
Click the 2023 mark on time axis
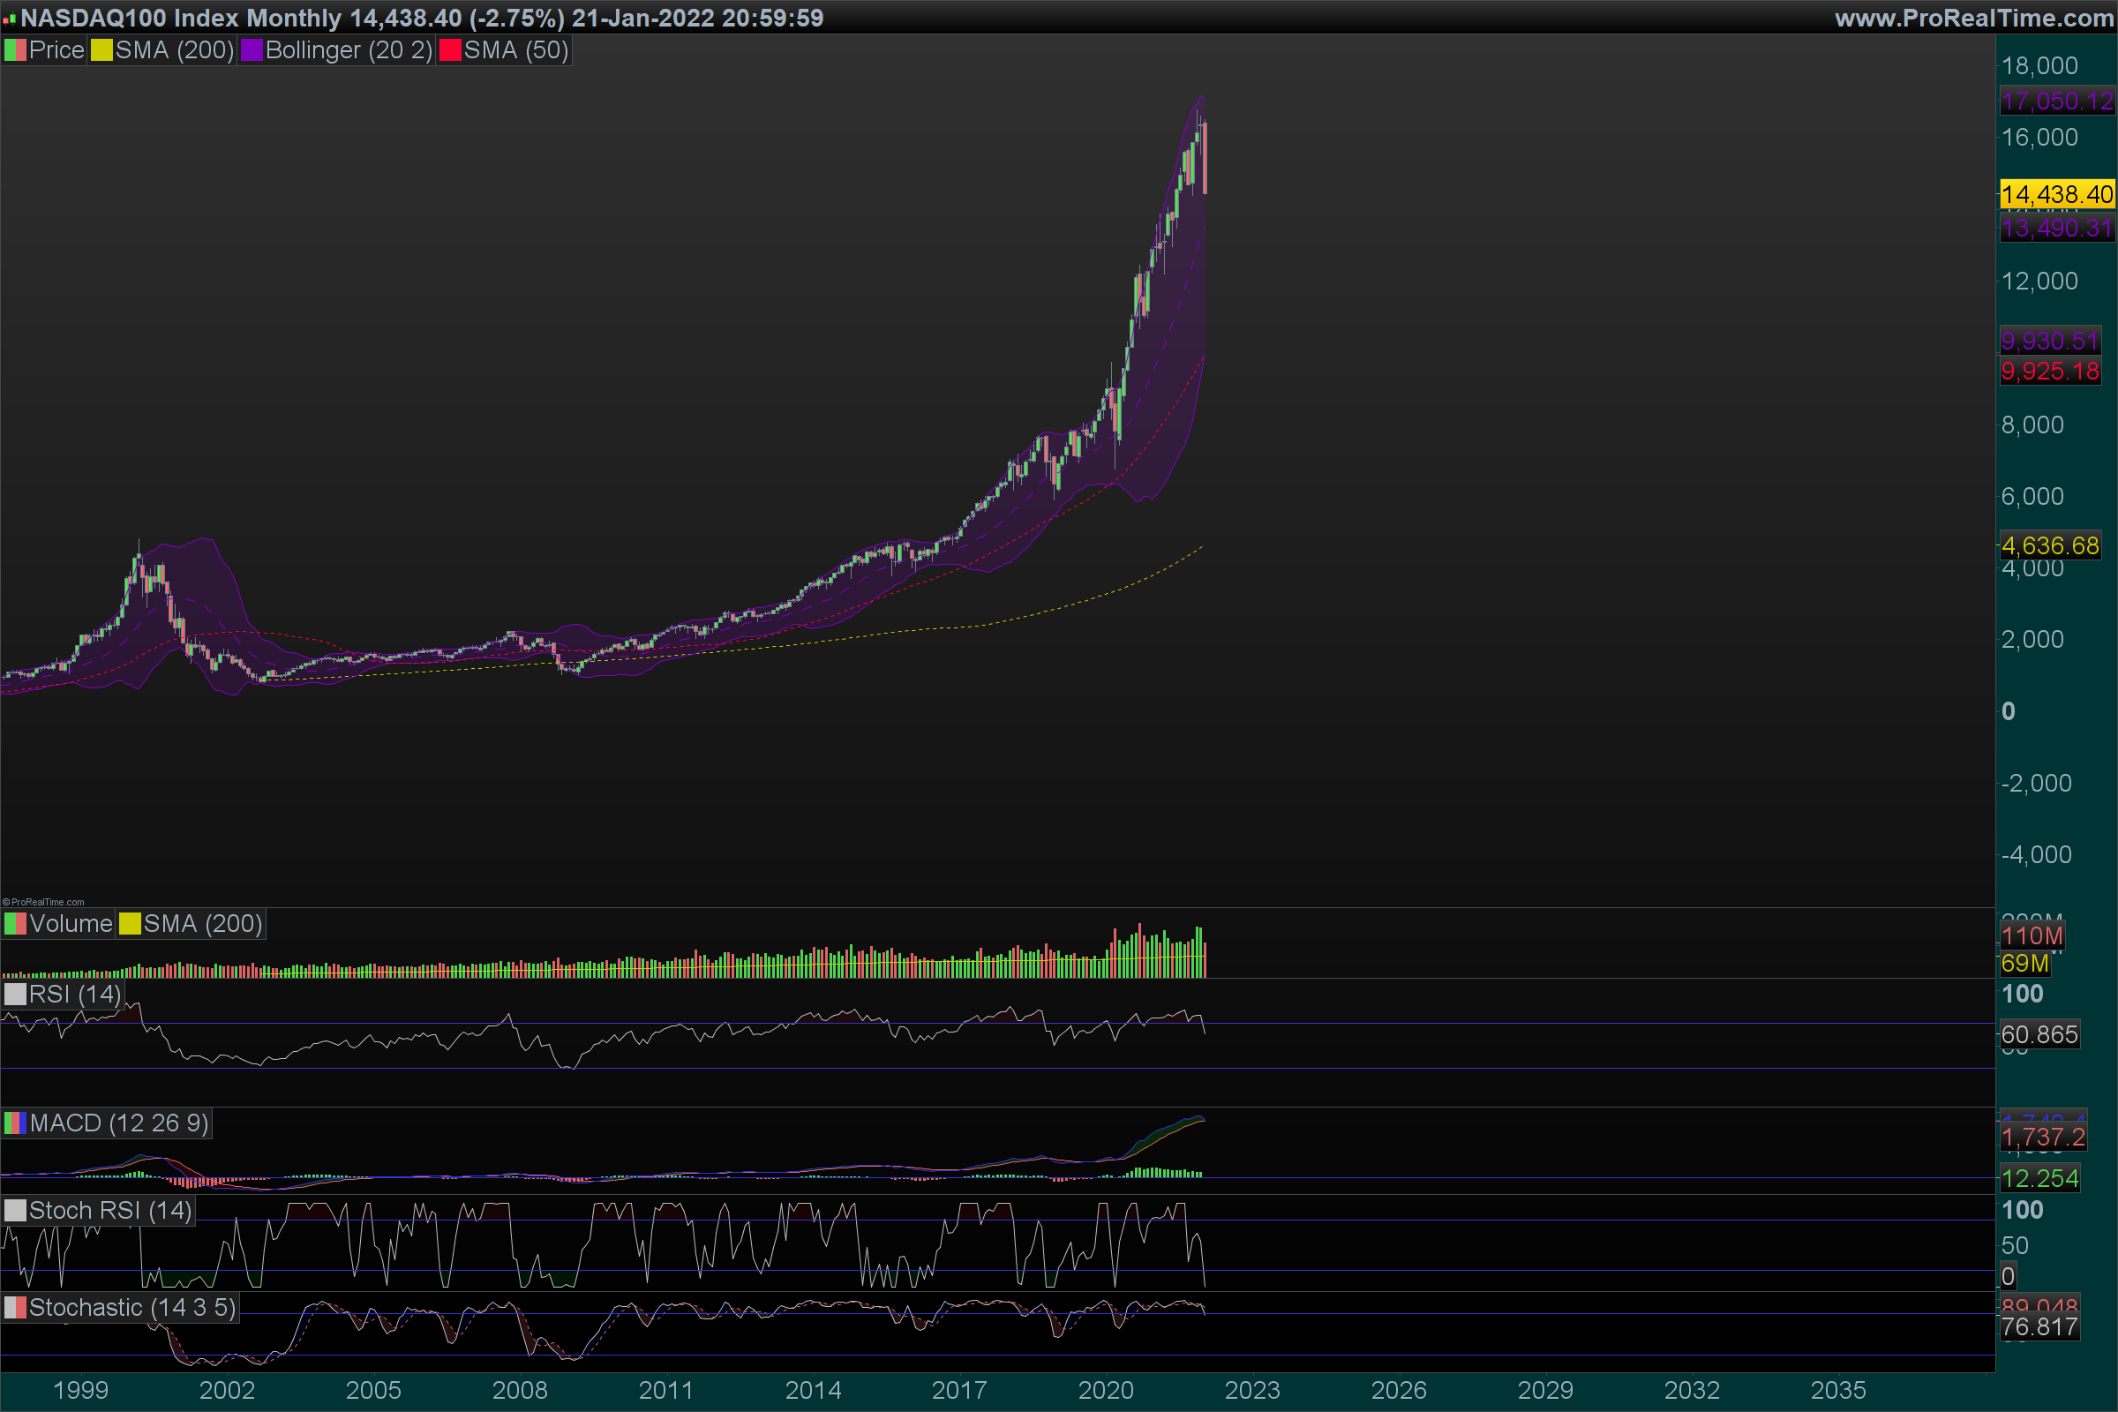(x=1251, y=1389)
